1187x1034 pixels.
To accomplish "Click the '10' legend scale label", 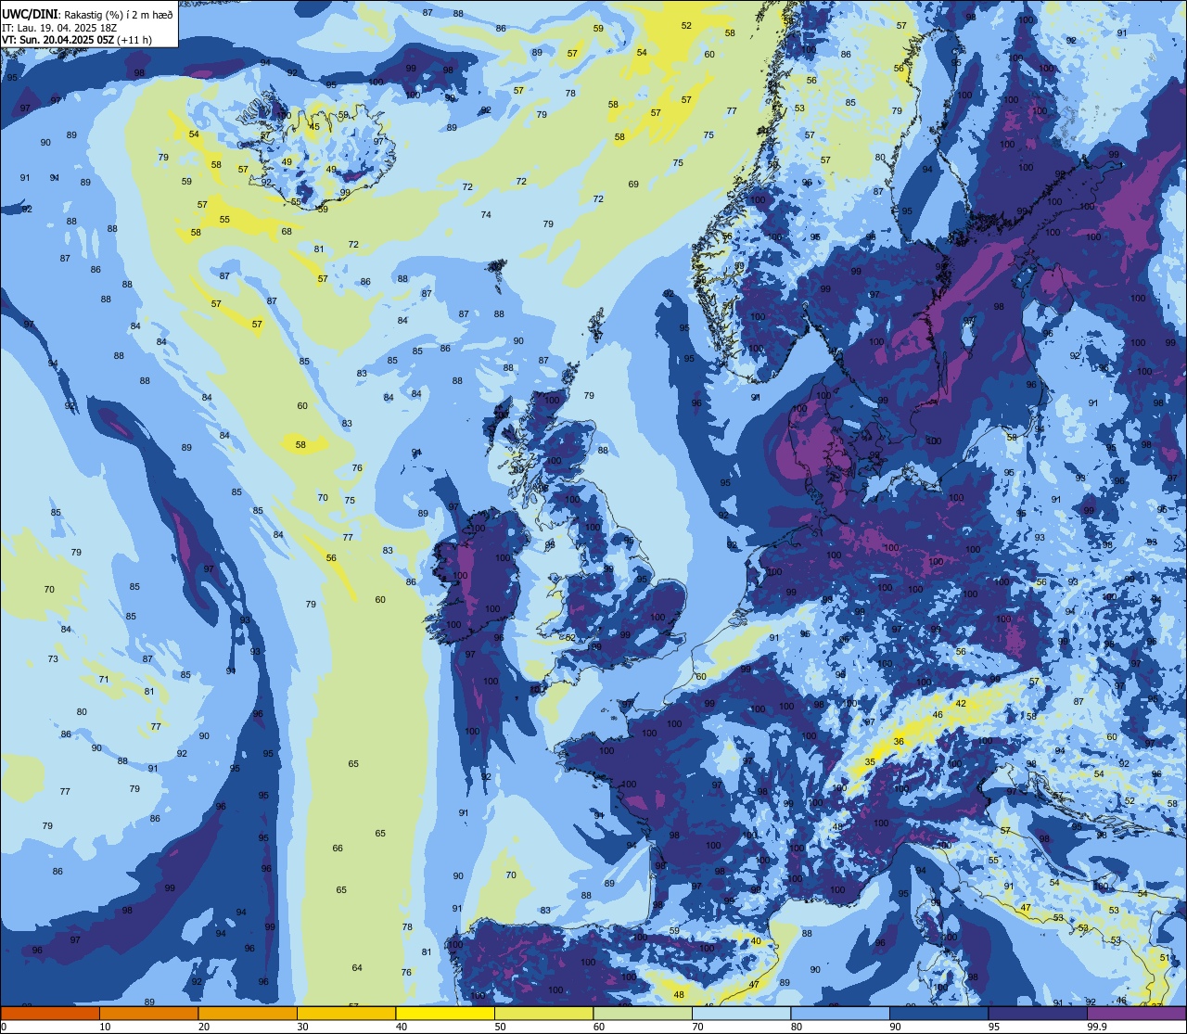I will pyautogui.click(x=105, y=1027).
